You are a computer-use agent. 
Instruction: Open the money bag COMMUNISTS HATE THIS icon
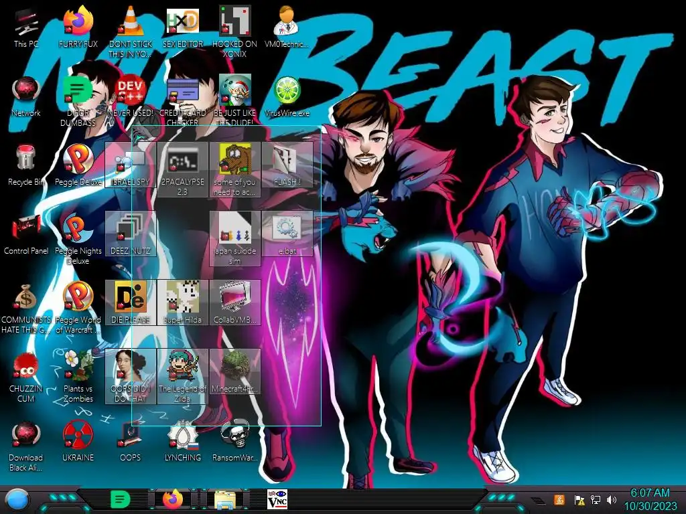(x=26, y=309)
